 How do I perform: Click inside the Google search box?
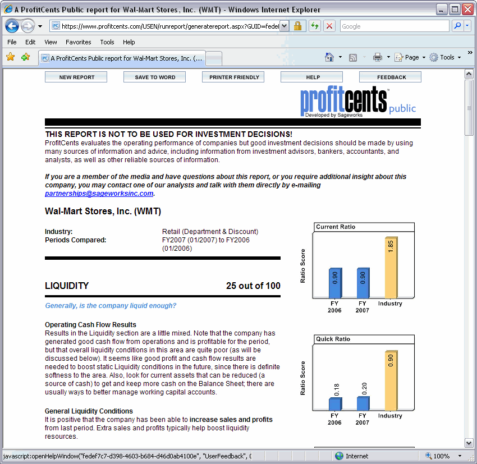393,26
